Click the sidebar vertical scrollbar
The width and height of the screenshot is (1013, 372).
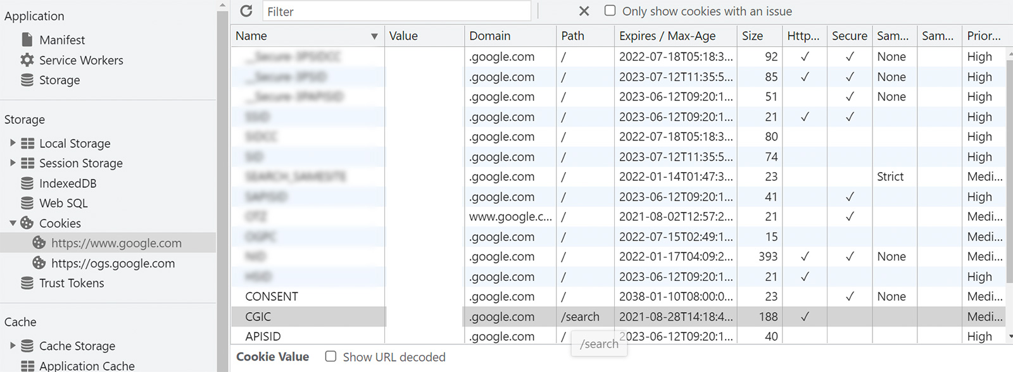click(x=222, y=190)
